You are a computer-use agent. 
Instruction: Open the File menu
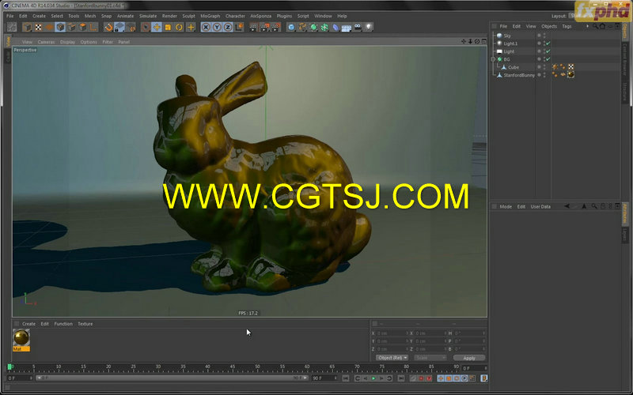click(9, 16)
